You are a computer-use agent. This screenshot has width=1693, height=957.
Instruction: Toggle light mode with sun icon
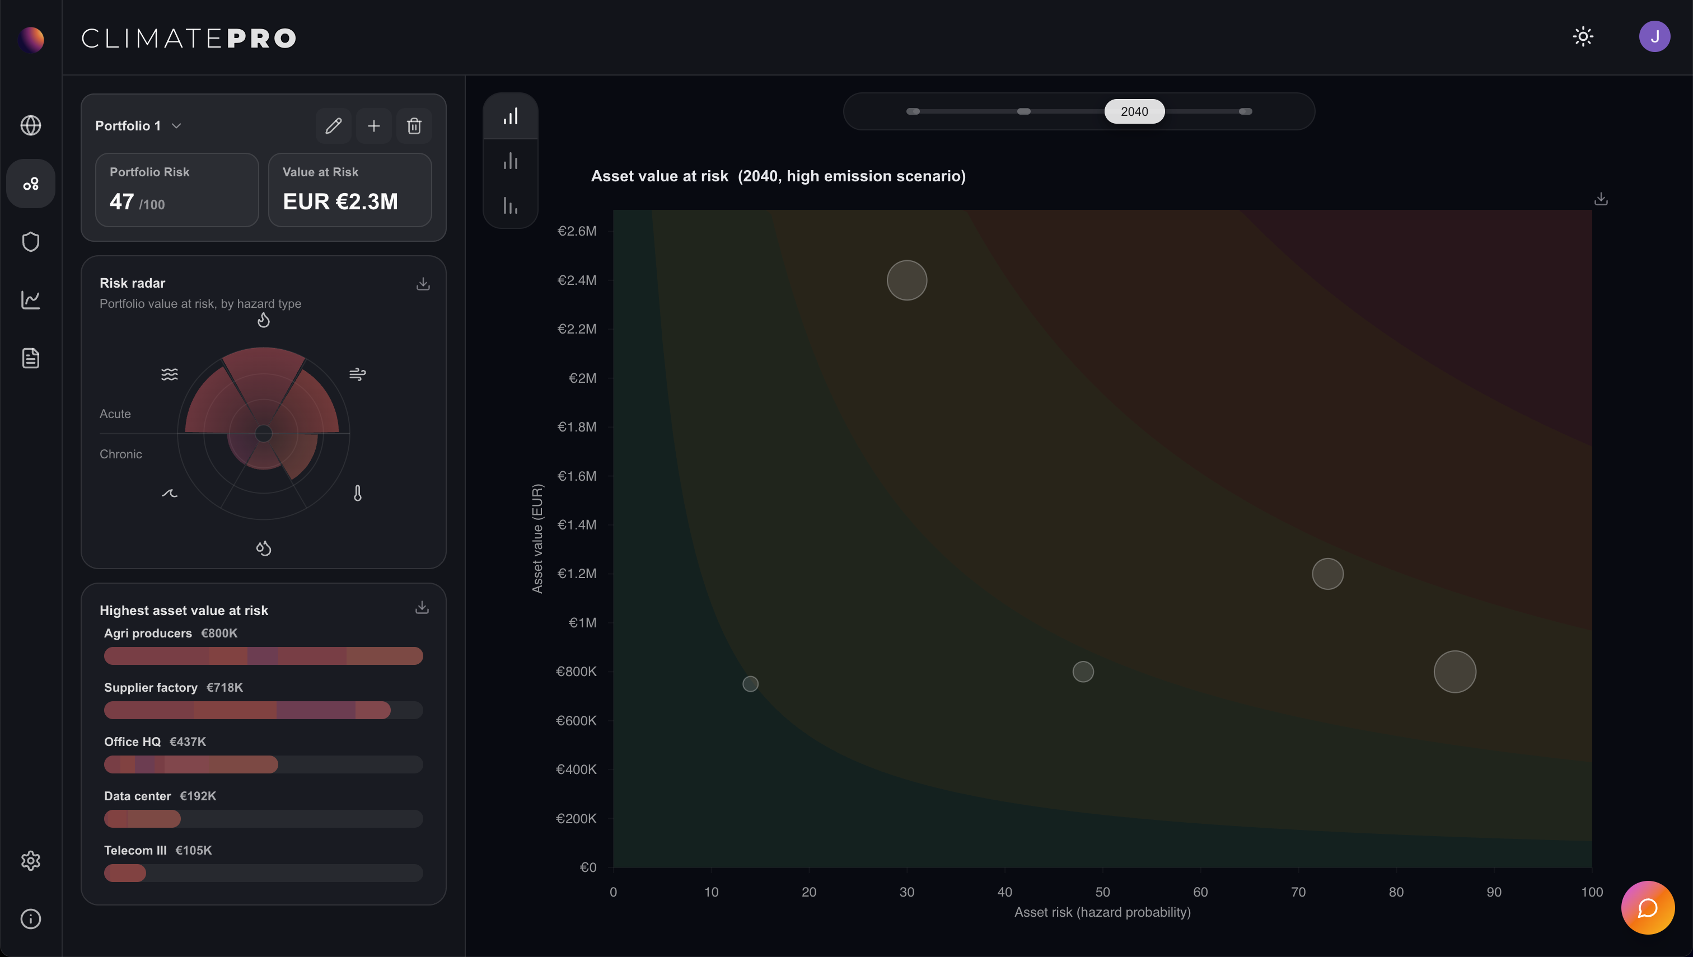click(x=1583, y=36)
